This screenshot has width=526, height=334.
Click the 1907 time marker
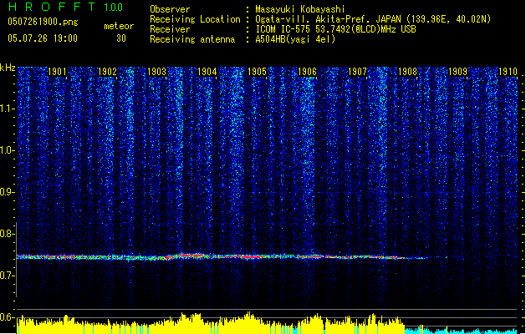[x=357, y=72]
